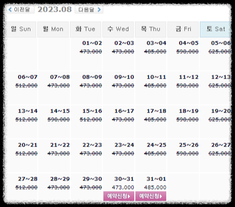Click date range 13~14
This screenshot has height=207, width=235.
click(28, 111)
